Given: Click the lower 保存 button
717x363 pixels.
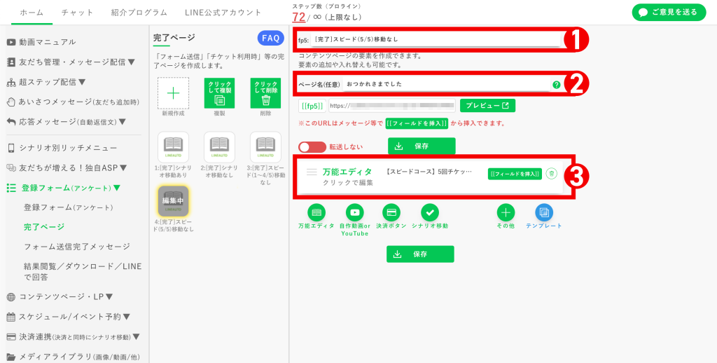Looking at the screenshot, I should 420,254.
